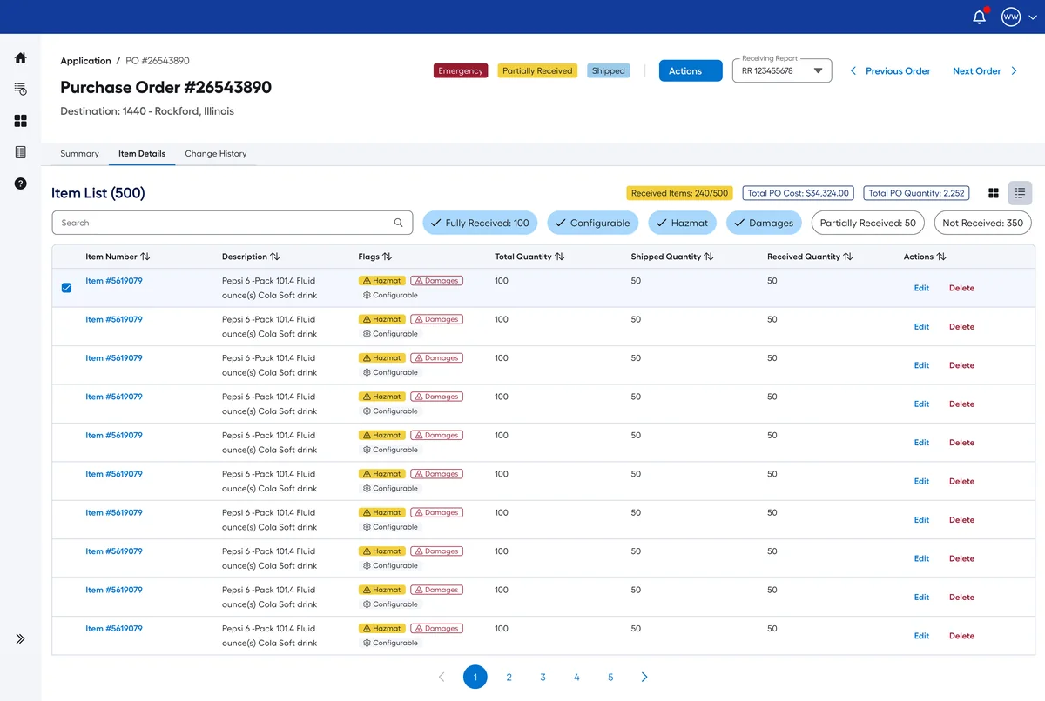Open the WW user avatar

[1010, 17]
